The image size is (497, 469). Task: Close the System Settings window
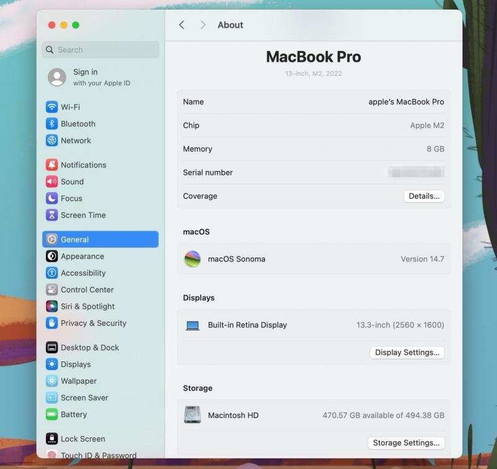(x=52, y=25)
